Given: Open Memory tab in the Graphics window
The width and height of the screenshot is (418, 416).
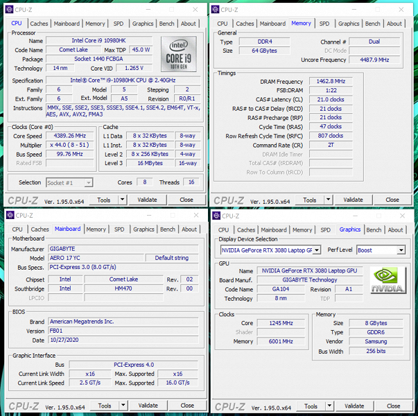Looking at the screenshot, I should point(302,230).
